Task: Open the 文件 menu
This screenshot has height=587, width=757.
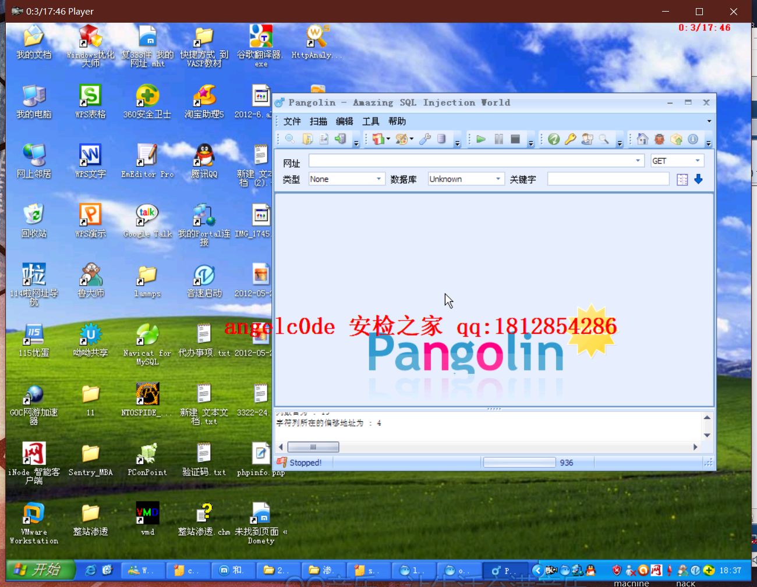Action: 292,121
